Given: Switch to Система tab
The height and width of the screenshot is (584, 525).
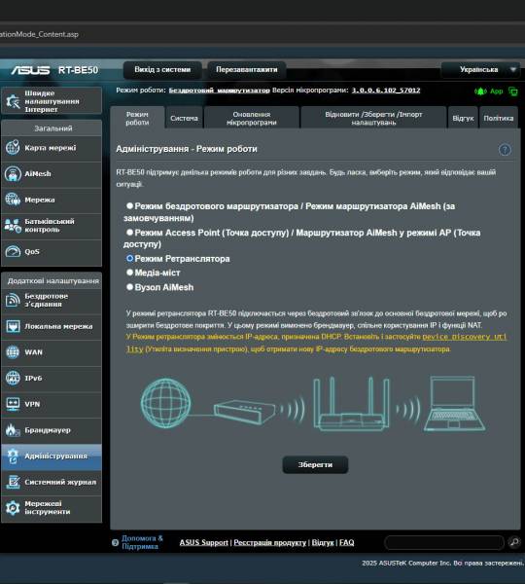Looking at the screenshot, I should [x=184, y=118].
